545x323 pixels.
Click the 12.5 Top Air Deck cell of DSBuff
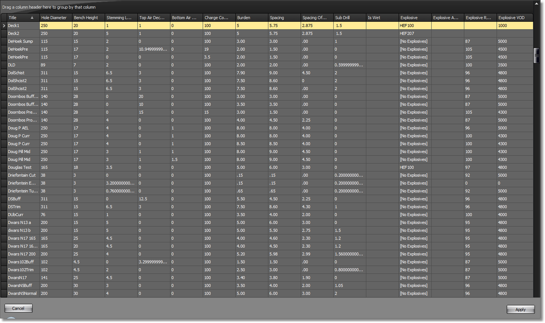coord(154,199)
